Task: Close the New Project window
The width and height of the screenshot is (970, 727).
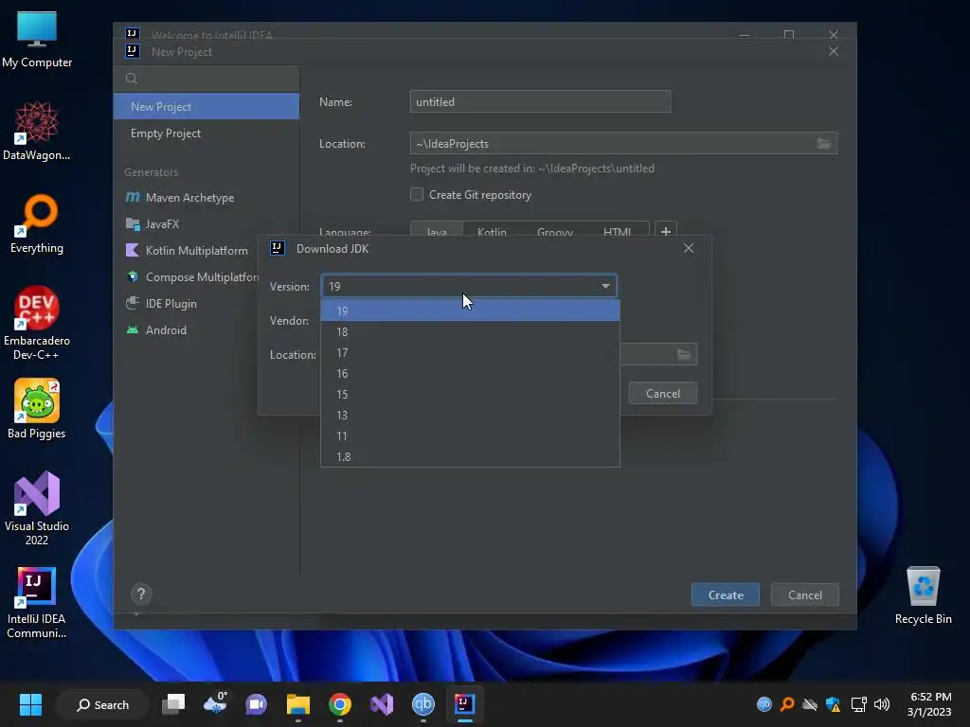Action: click(x=834, y=51)
